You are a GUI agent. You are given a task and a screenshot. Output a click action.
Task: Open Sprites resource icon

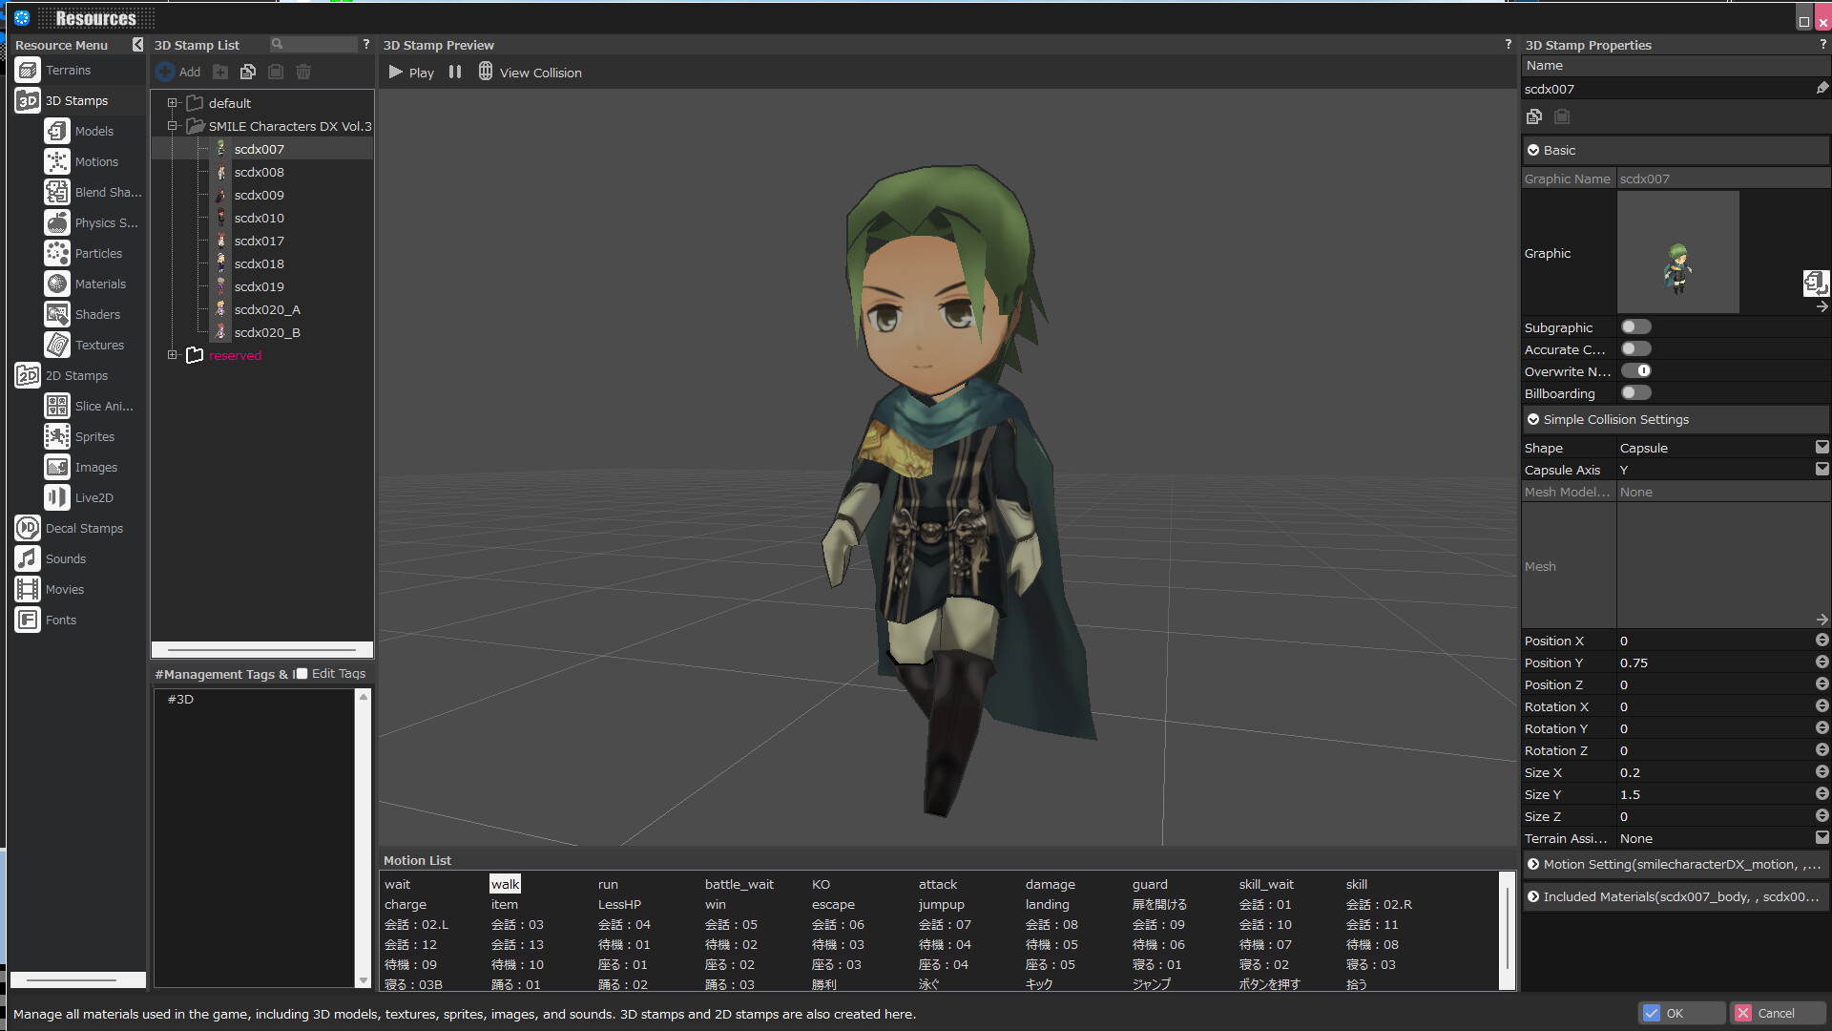[x=57, y=437]
